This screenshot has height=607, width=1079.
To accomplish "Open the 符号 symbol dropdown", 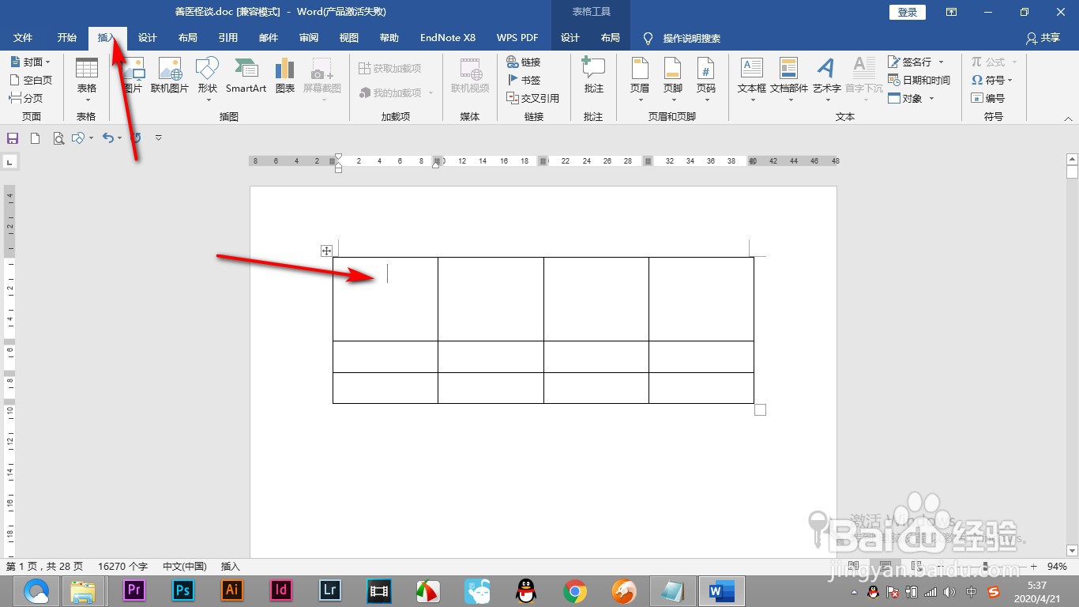I will (x=991, y=80).
